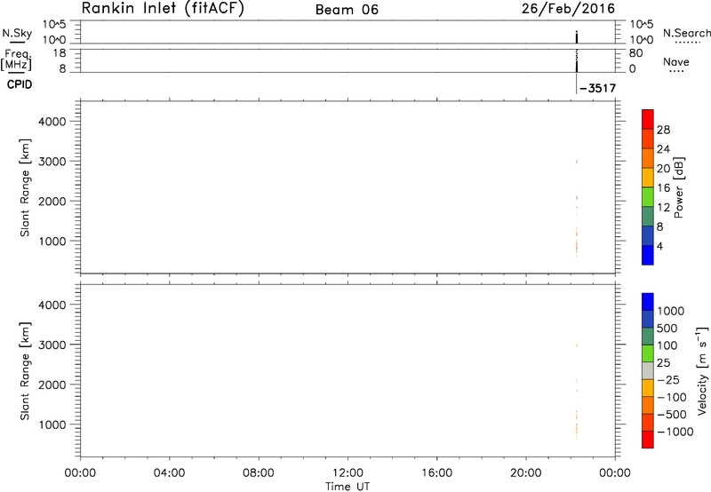The height and width of the screenshot is (492, 711).
Task: Click the CPID vertical marker line beside -3517
Action: click(x=576, y=83)
